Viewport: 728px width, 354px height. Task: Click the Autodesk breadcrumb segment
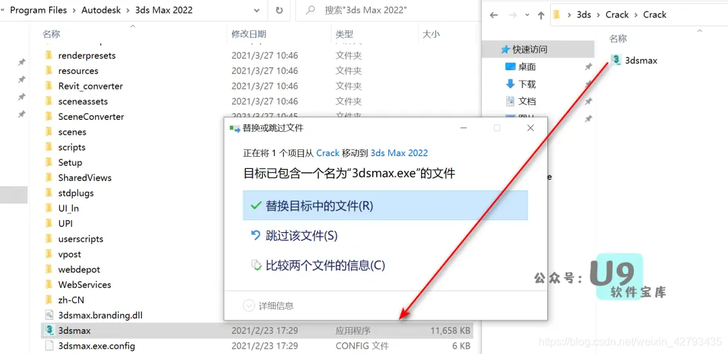pos(101,9)
